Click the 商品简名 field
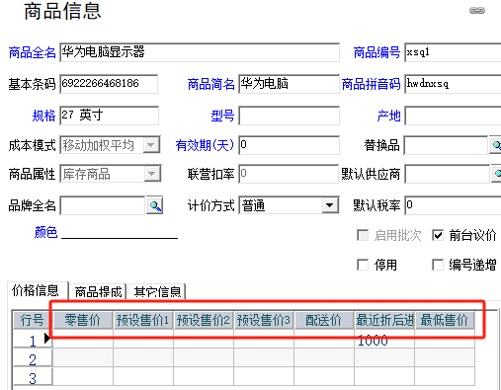The image size is (501, 390). (x=290, y=84)
